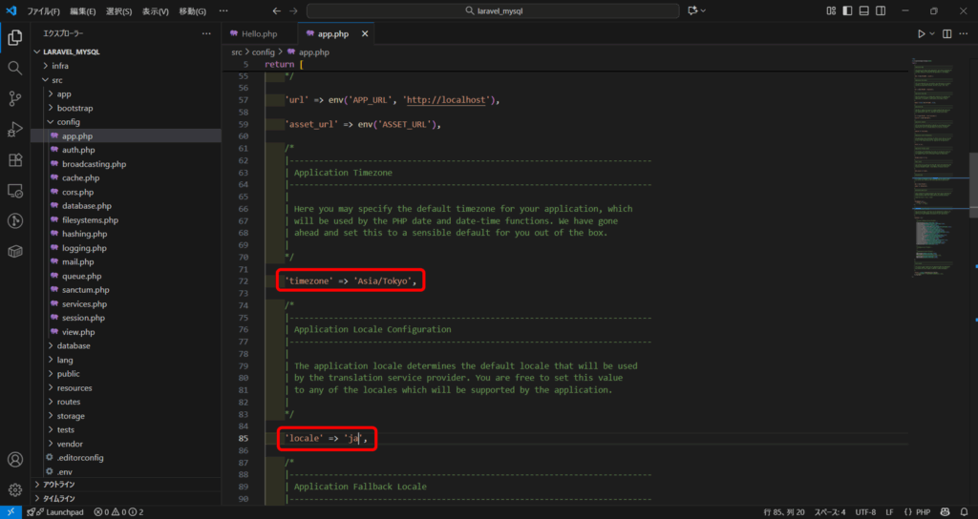Click the Accounts icon in activity bar
978x519 pixels.
15,460
